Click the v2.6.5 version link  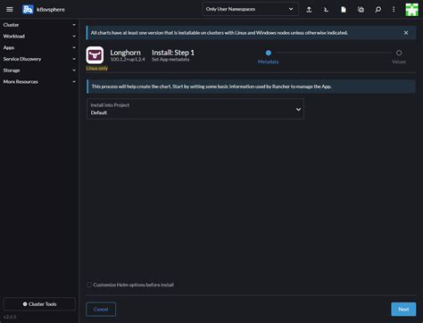tap(10, 317)
